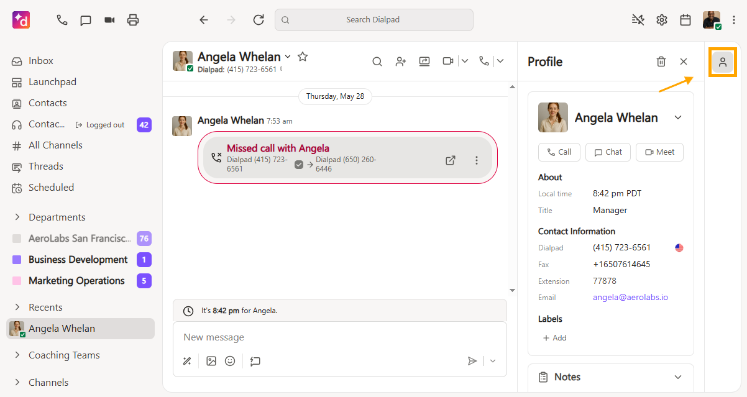The width and height of the screenshot is (747, 397).
Task: Search within Angela Whelan conversation
Action: (377, 61)
